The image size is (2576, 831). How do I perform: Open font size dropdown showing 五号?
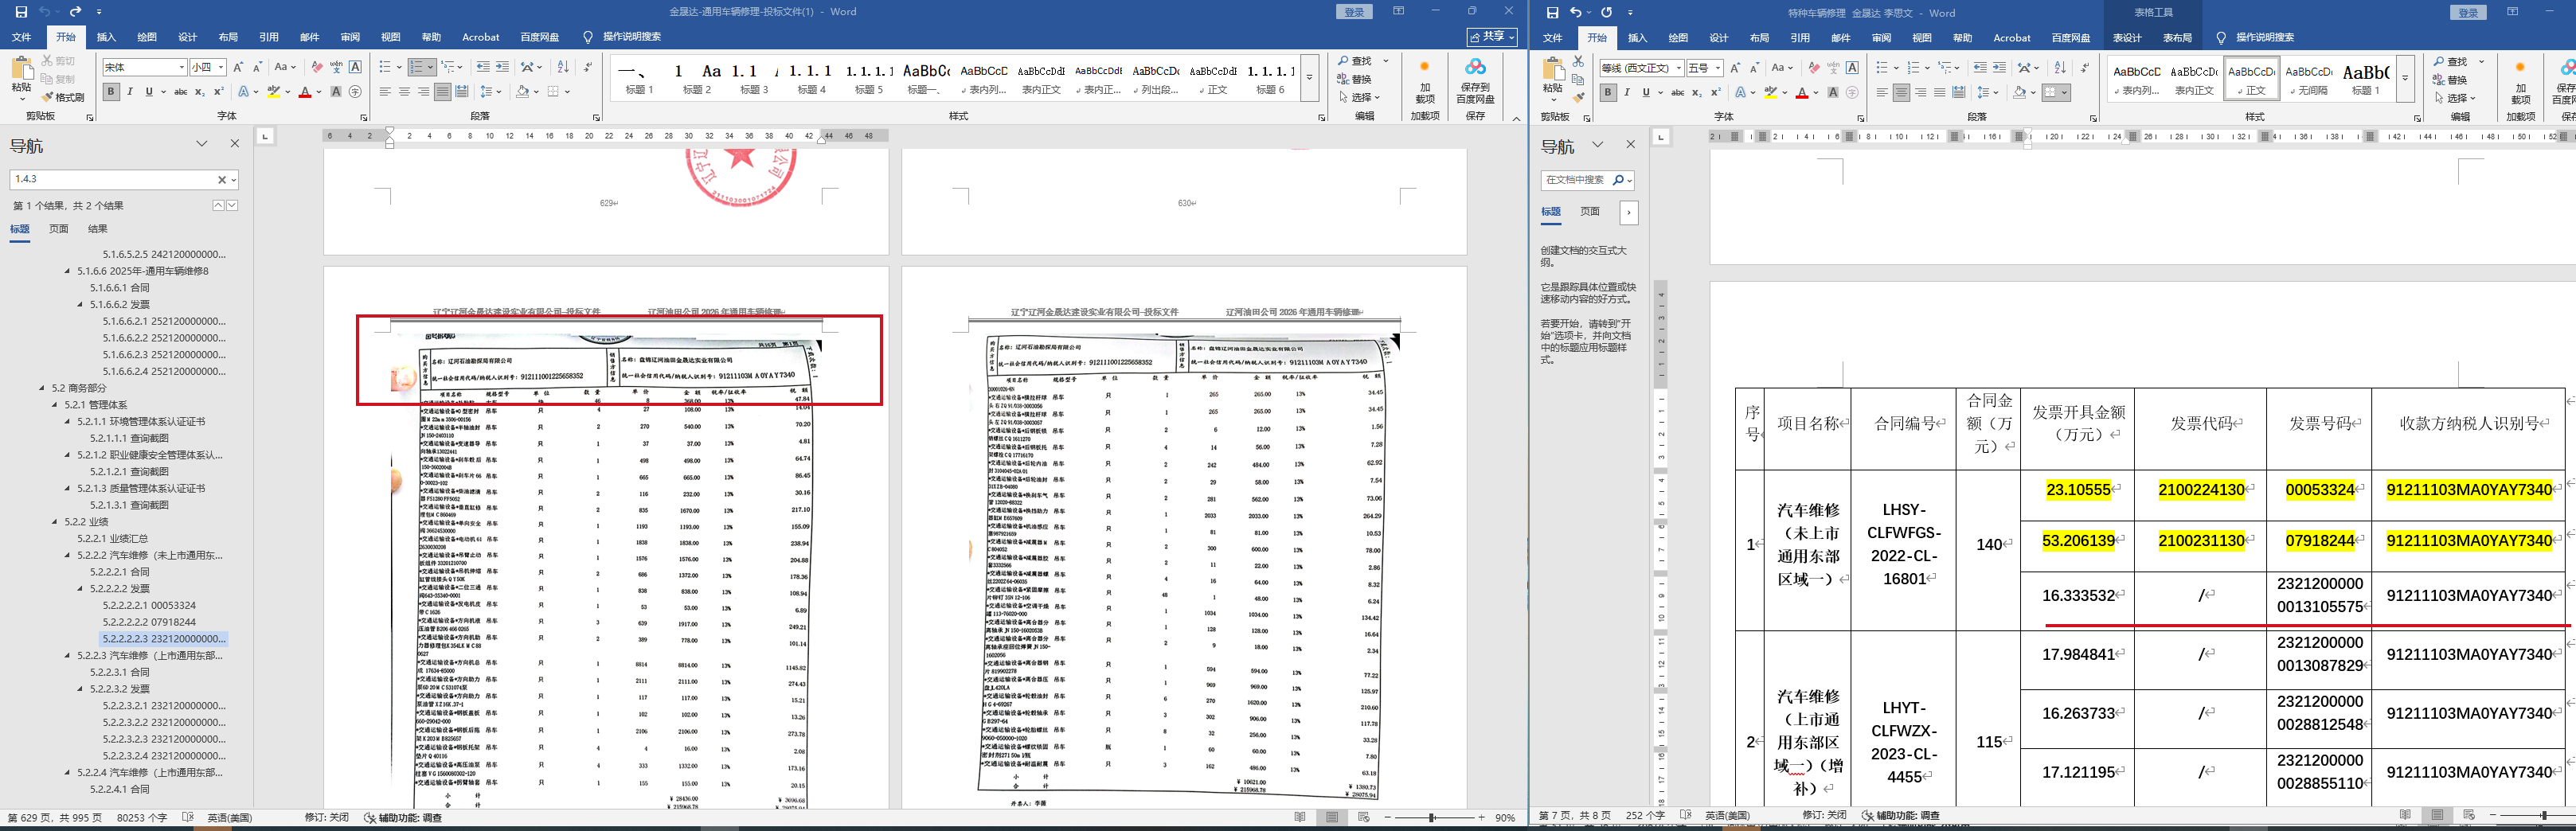pyautogui.click(x=1717, y=68)
